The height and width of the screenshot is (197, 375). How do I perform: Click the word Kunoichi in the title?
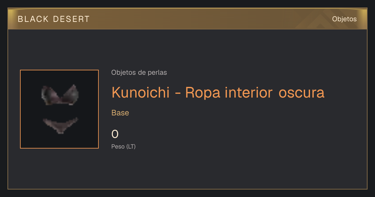coord(141,92)
